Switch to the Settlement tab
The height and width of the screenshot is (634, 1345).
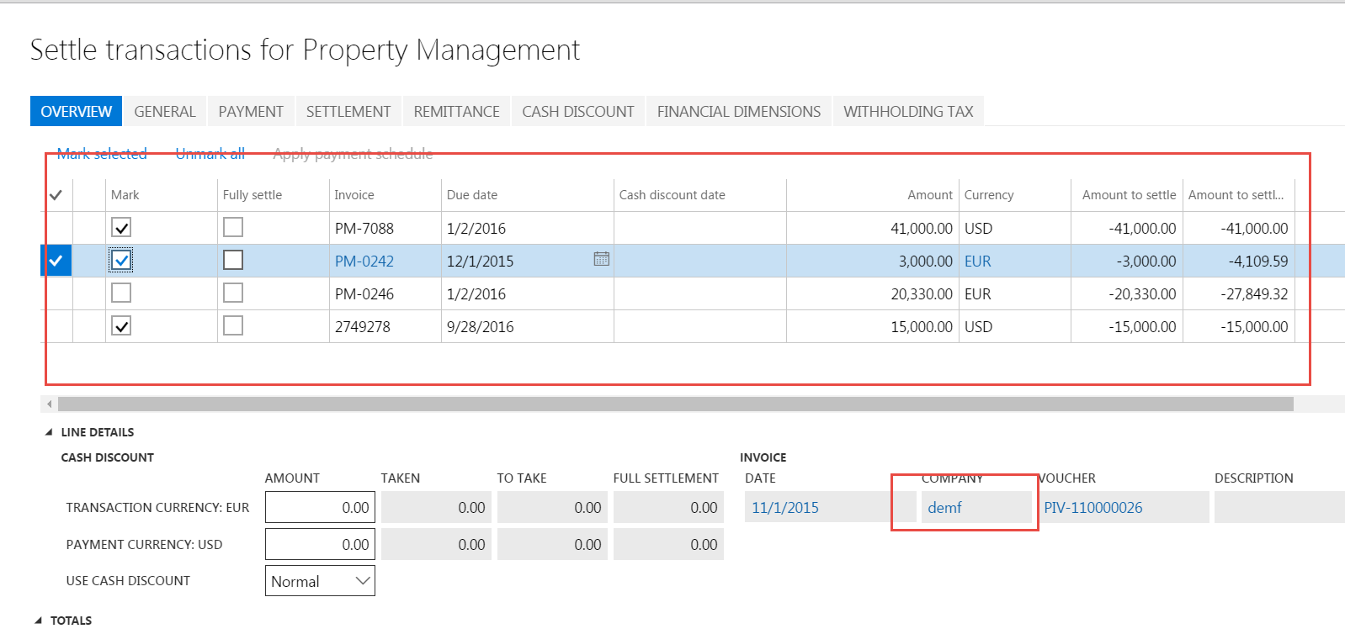tap(348, 112)
